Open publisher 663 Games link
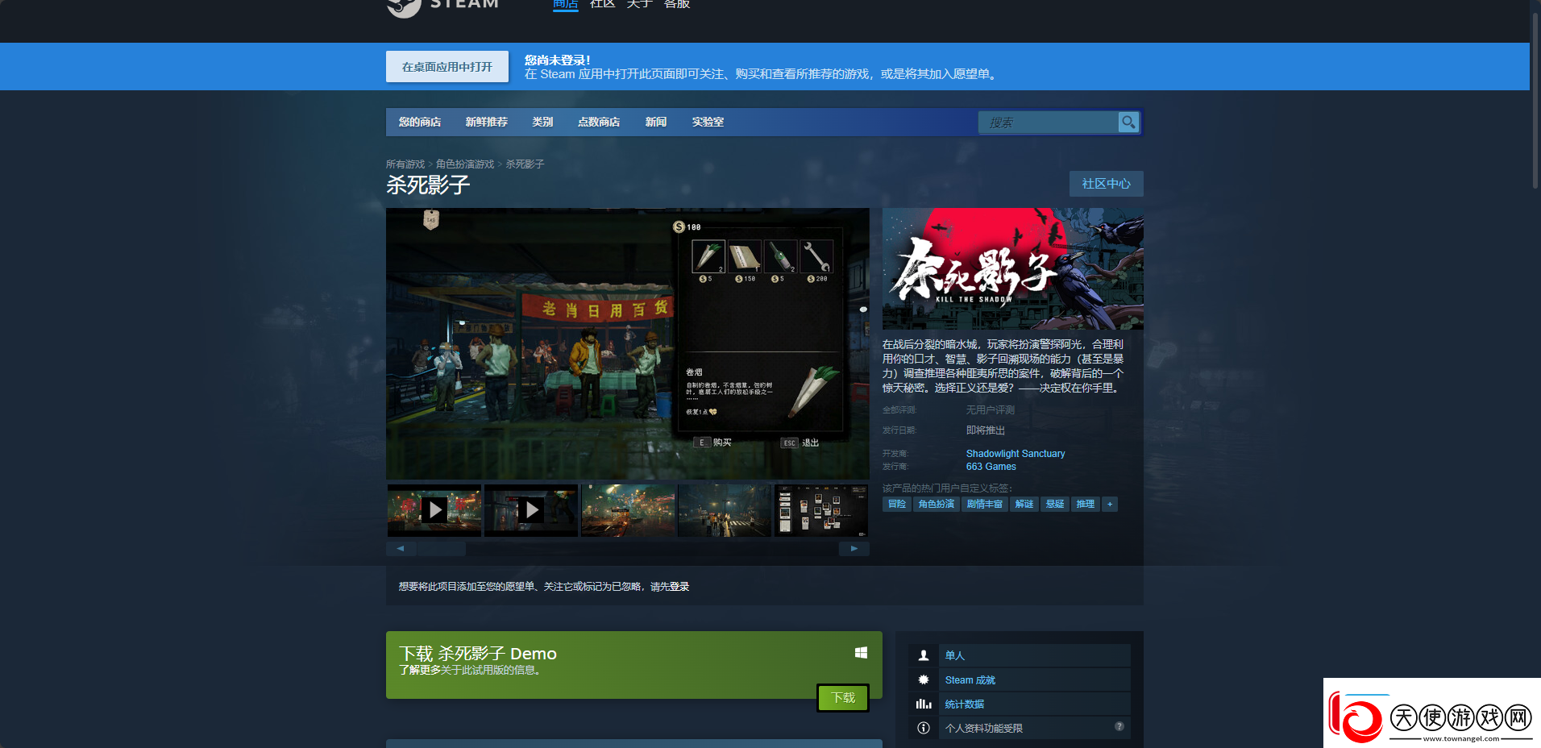This screenshot has width=1541, height=748. (x=991, y=467)
